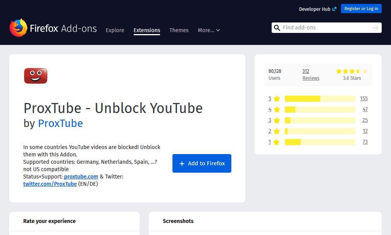Click the star icon in the 1-star row
The height and width of the screenshot is (235, 391).
277,142
